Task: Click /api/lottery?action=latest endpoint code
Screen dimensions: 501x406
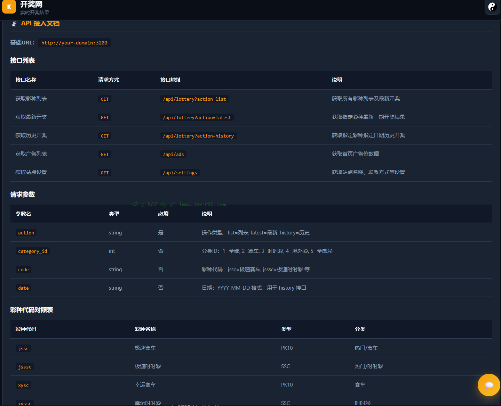Action: [x=197, y=117]
